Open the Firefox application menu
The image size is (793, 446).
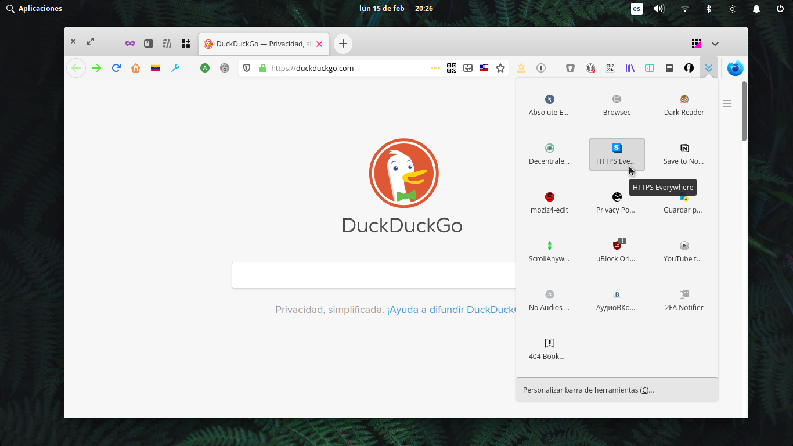tap(735, 68)
